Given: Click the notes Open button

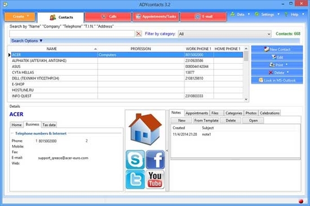Looking at the screenshot, I should [253, 120].
